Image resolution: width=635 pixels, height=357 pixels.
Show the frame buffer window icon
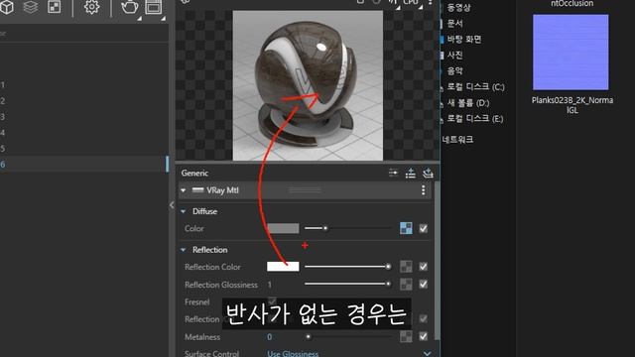pyautogui.click(x=154, y=7)
